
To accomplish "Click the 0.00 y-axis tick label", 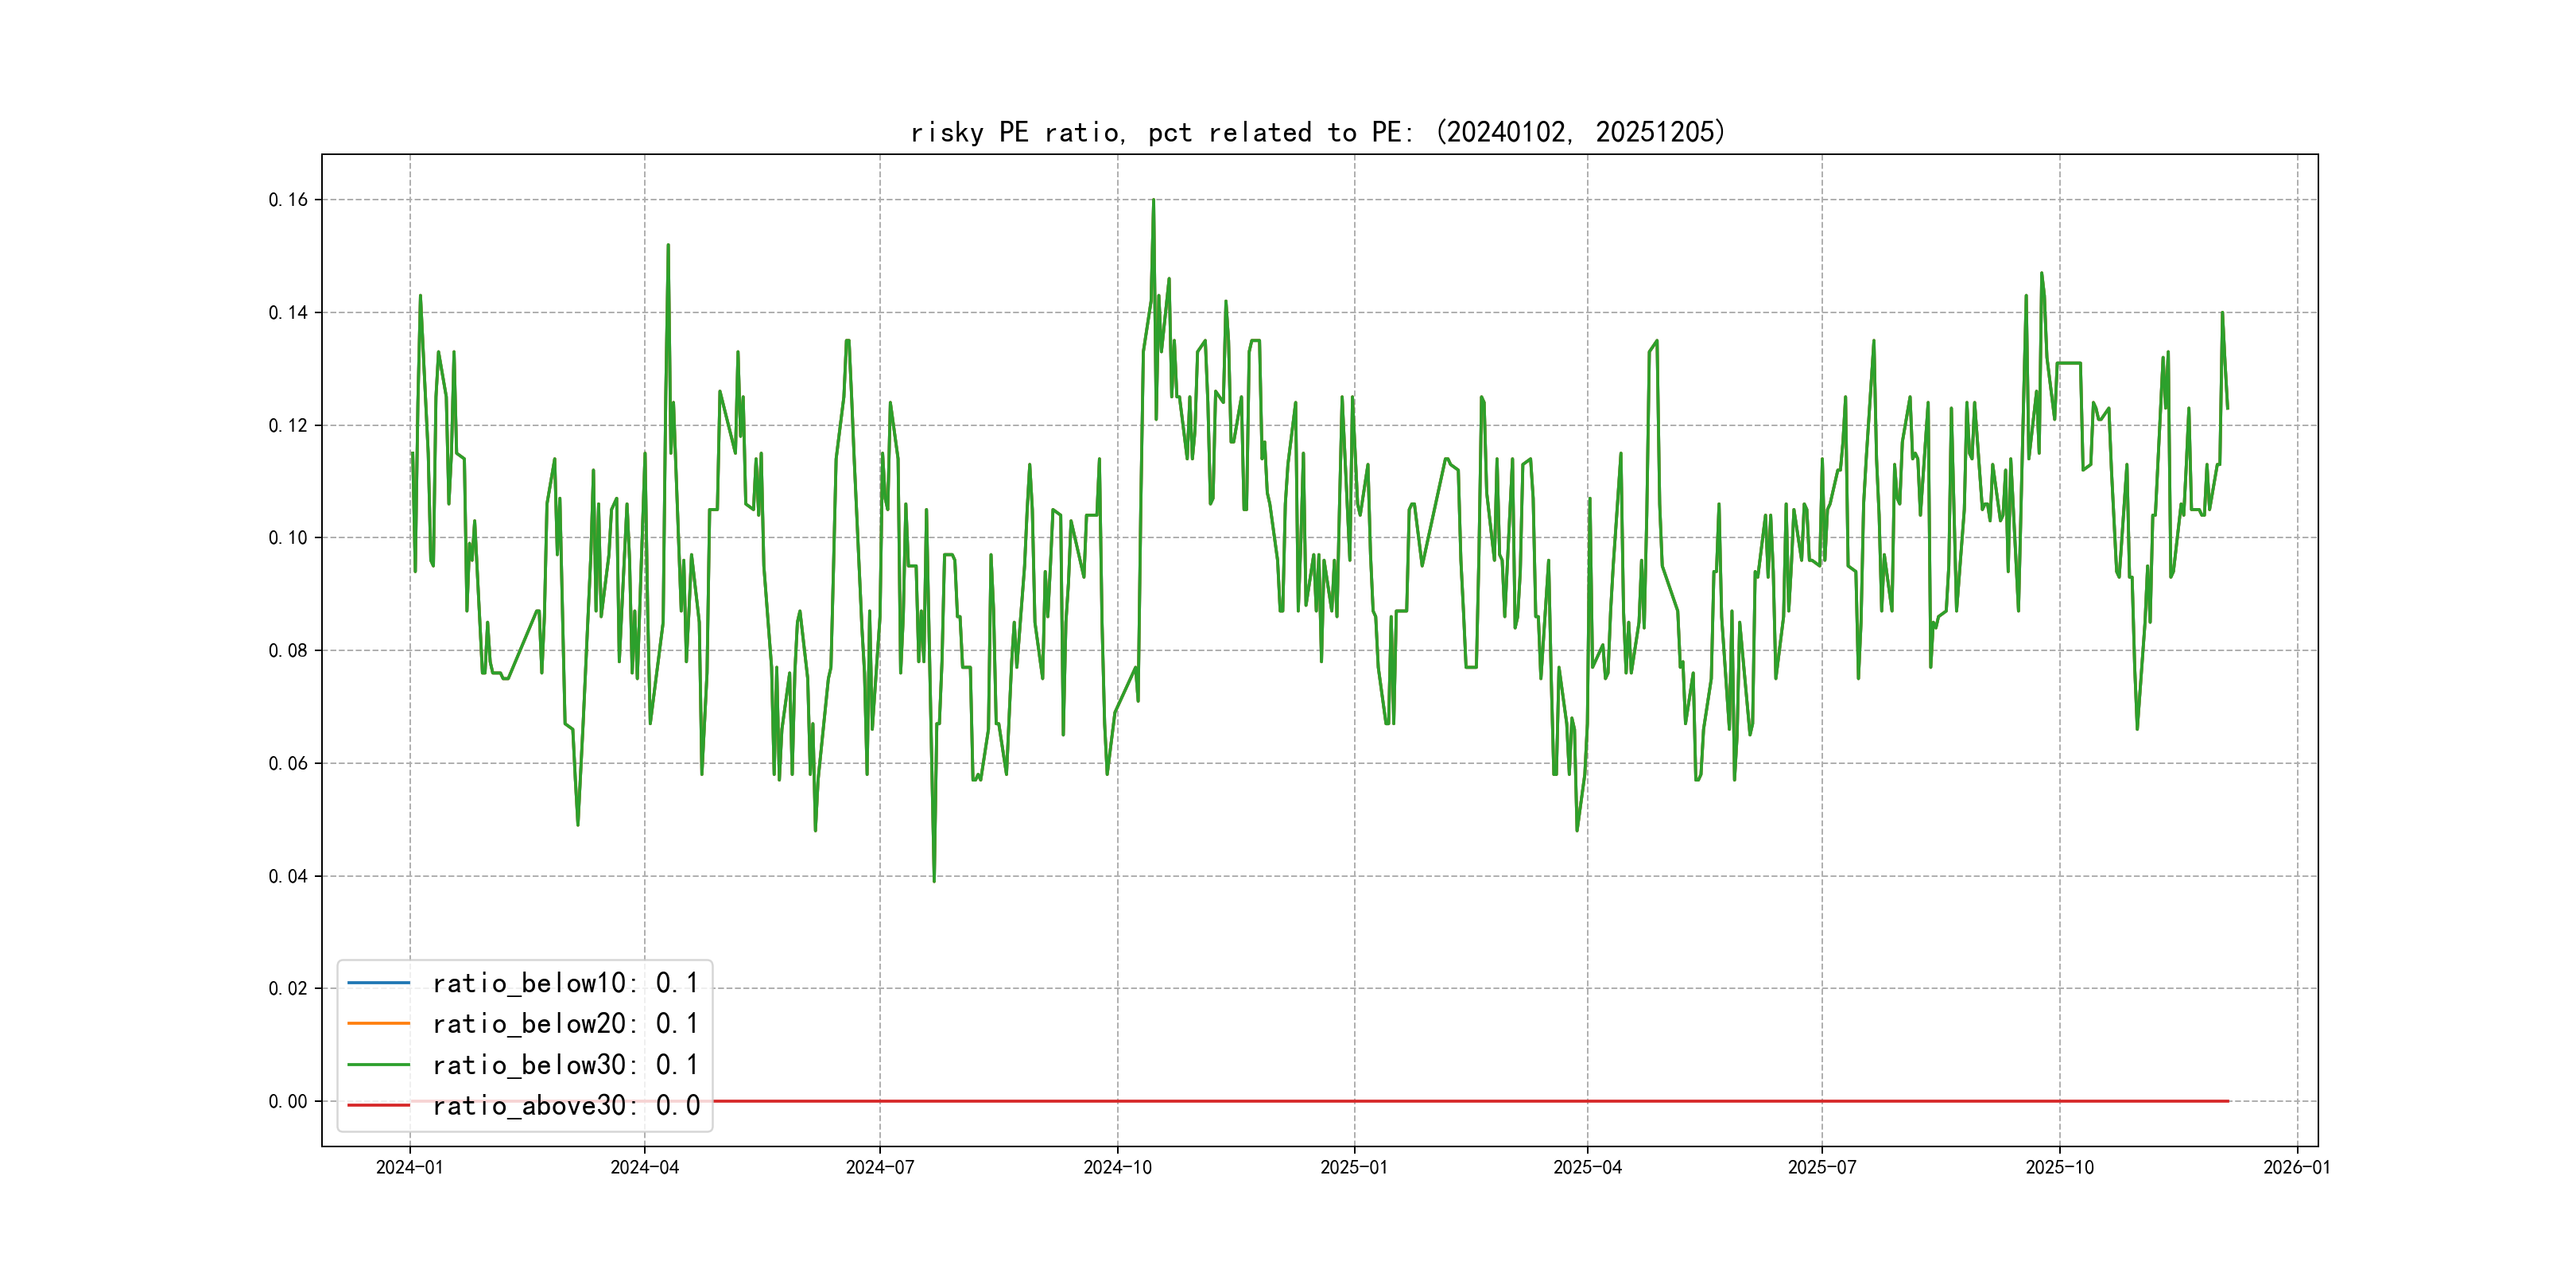I will [x=288, y=1101].
